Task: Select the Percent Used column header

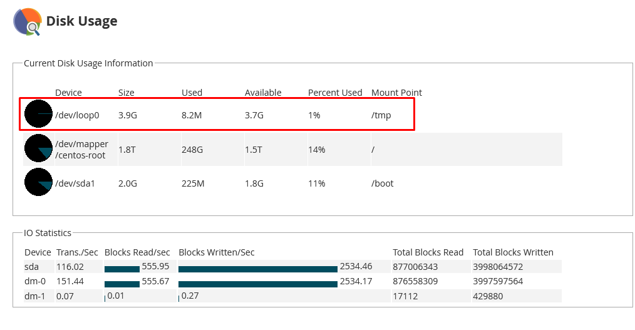Action: point(334,93)
